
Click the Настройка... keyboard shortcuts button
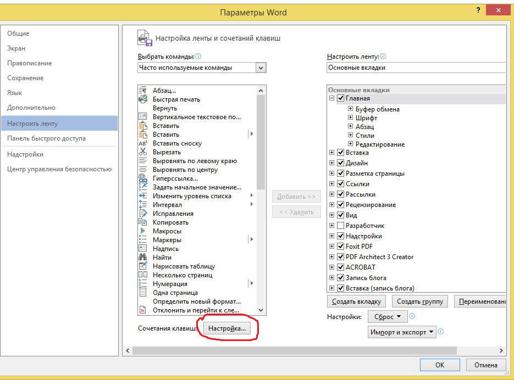click(x=228, y=328)
